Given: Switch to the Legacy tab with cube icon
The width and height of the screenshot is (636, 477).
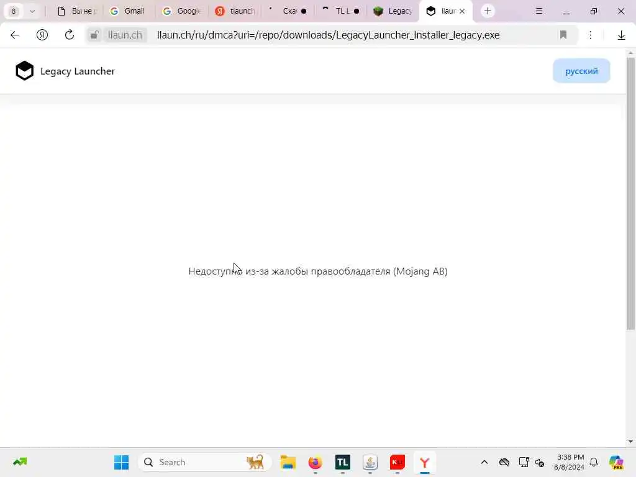Looking at the screenshot, I should [x=393, y=11].
